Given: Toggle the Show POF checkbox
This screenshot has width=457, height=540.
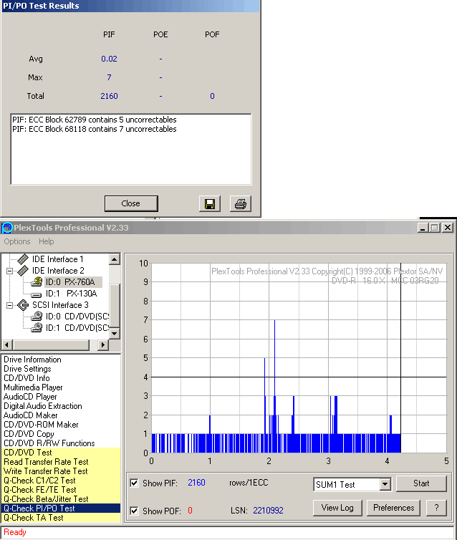Looking at the screenshot, I should (x=134, y=511).
